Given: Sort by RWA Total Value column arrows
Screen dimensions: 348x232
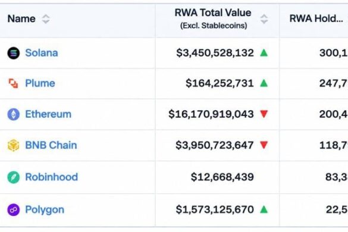Looking at the screenshot, I should pyautogui.click(x=264, y=19).
